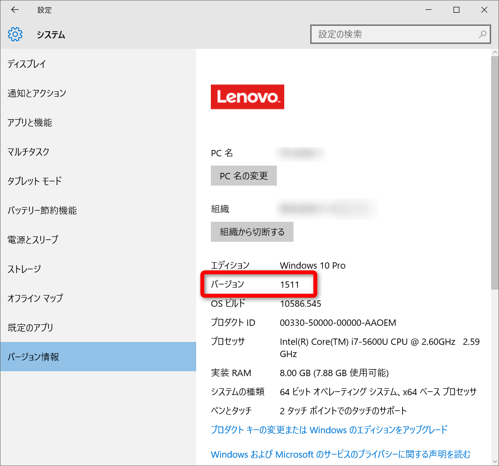Click the 組織から切断する button

coord(252,232)
